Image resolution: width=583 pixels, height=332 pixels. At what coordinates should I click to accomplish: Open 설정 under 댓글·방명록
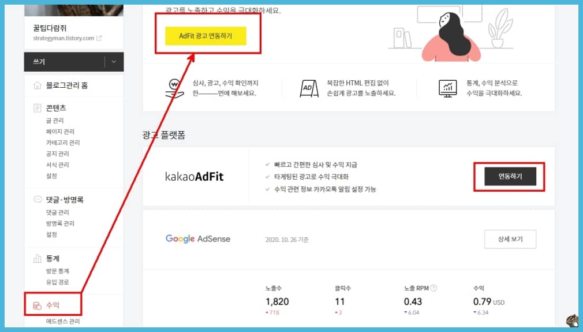point(52,234)
